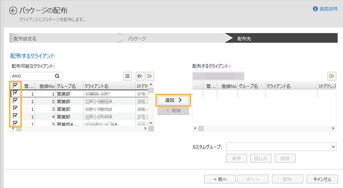
Task: Click the right table IPアドレス column header
Action: tap(327, 86)
